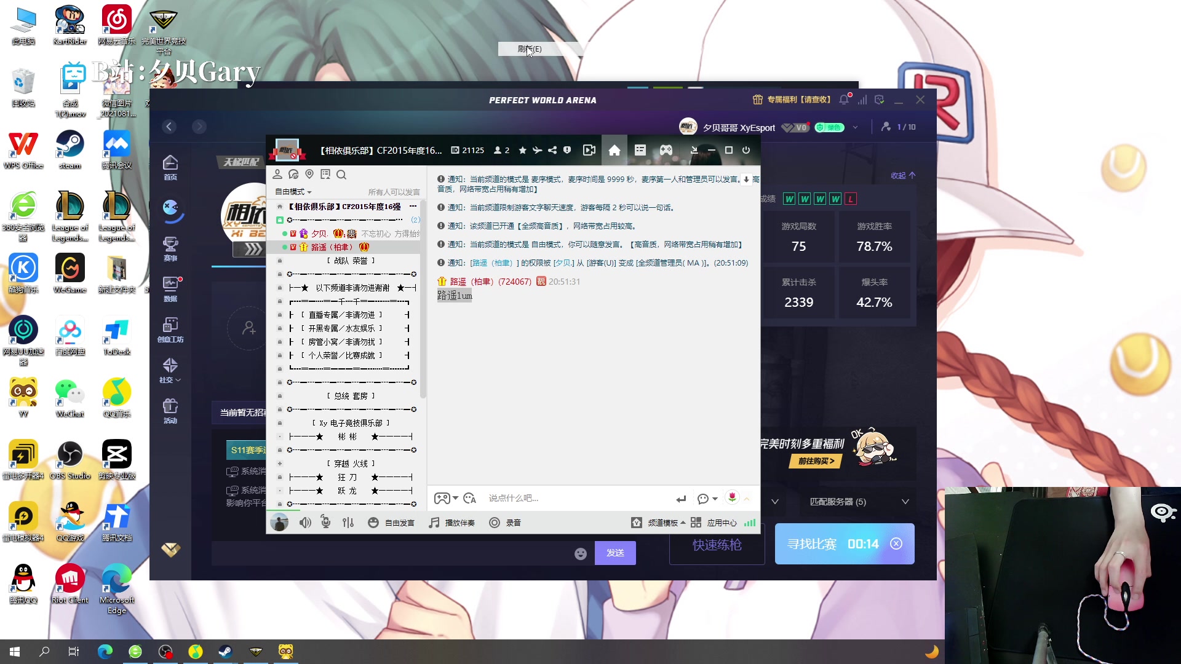Viewport: 1181px width, 664px height.
Task: Open the 赛事 trophy sidebar icon
Action: [170, 248]
